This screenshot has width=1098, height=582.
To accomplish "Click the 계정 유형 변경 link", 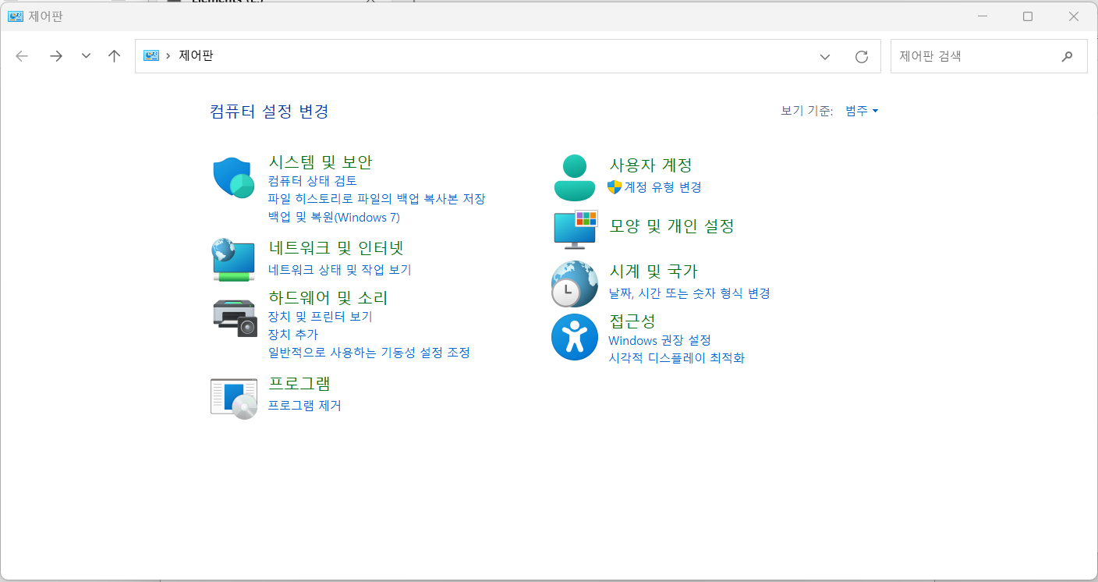I will [663, 187].
